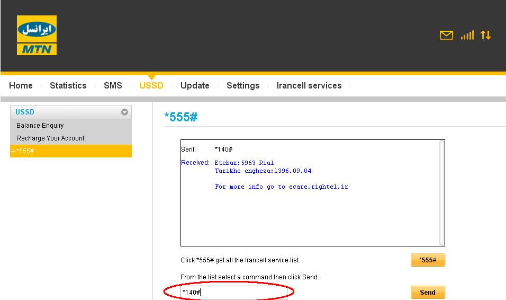The width and height of the screenshot is (506, 300).
Task: Open the Update tab
Action: (x=195, y=86)
